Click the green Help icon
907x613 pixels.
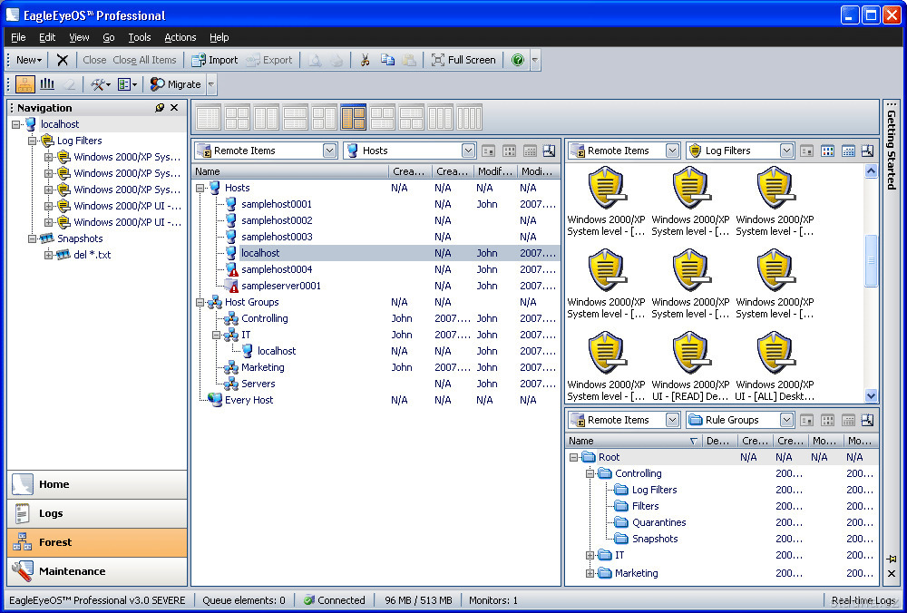(x=517, y=60)
